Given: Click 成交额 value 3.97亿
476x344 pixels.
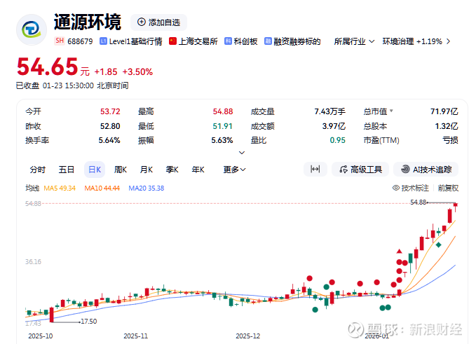Looking at the screenshot, I should [x=334, y=126].
